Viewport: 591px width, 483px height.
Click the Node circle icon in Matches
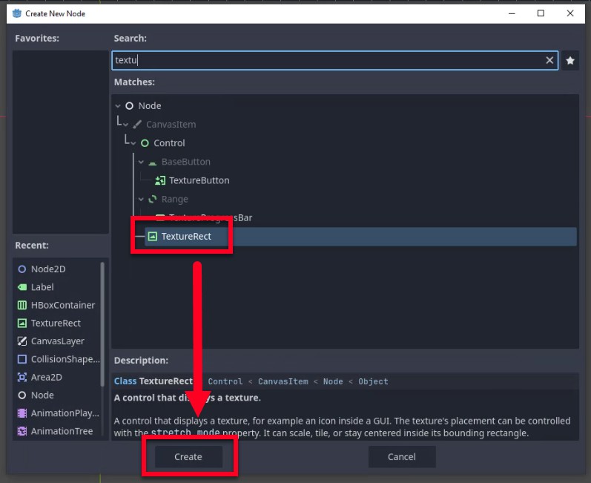(x=129, y=106)
